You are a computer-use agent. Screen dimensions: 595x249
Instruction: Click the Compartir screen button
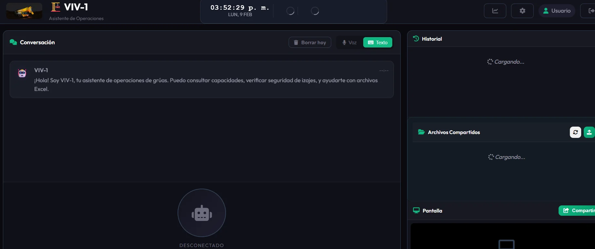[x=577, y=211]
